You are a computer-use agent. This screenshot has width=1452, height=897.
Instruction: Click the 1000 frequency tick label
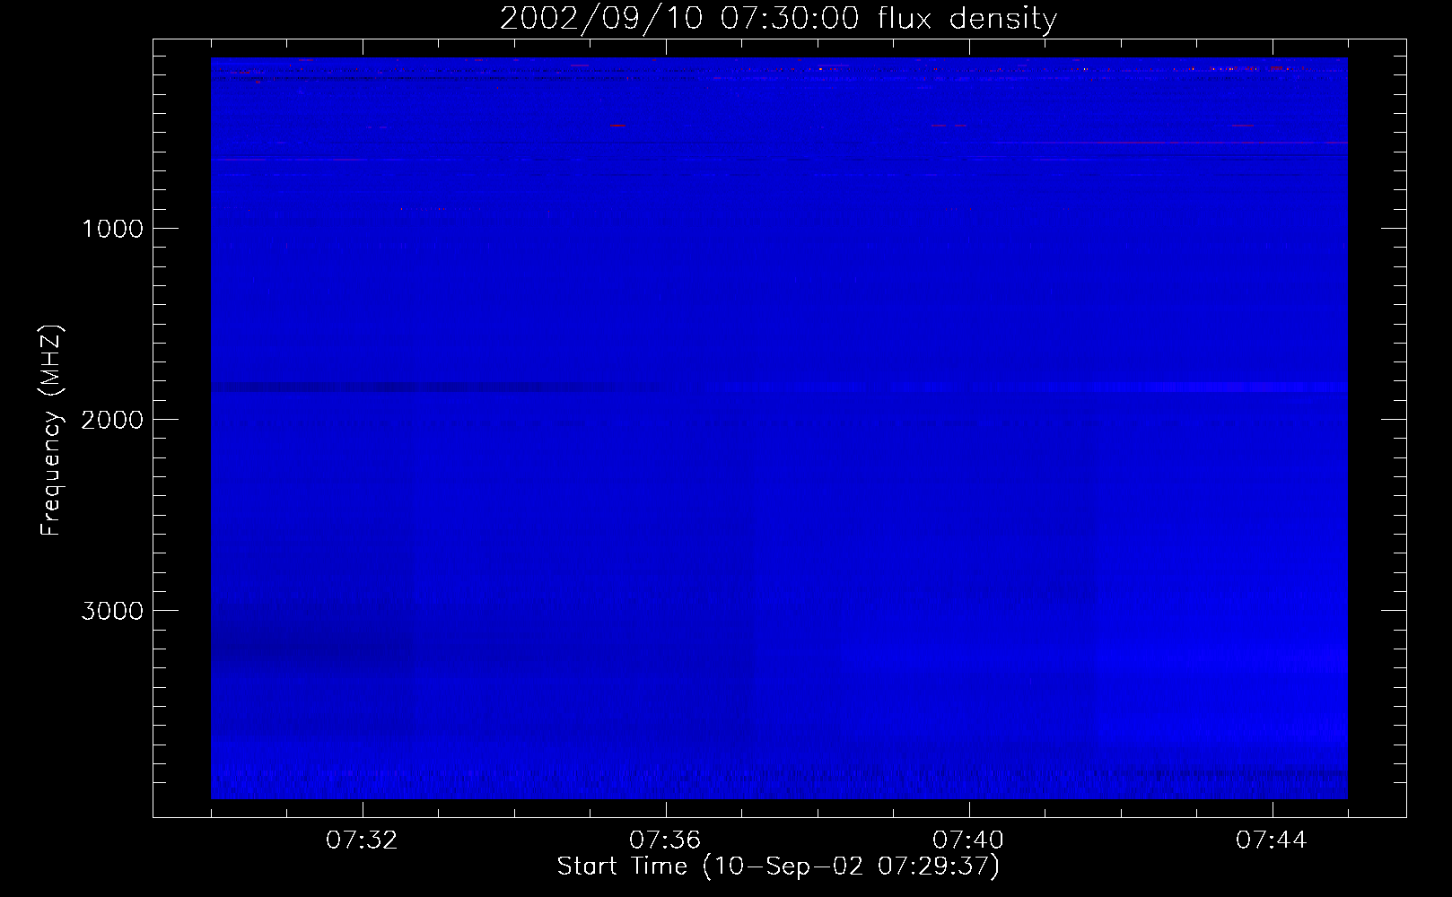point(112,229)
